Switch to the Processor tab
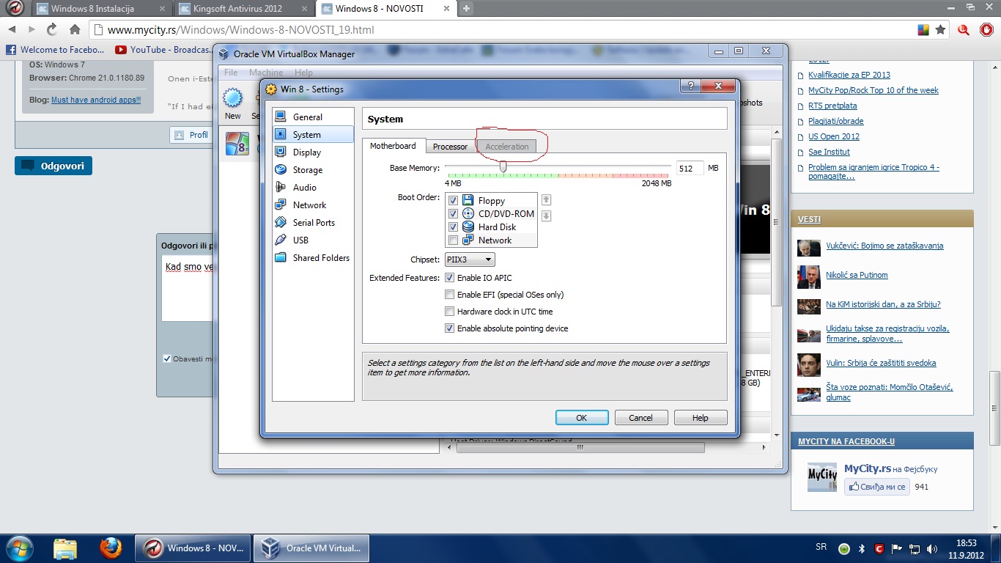The image size is (1001, 563). tap(450, 147)
